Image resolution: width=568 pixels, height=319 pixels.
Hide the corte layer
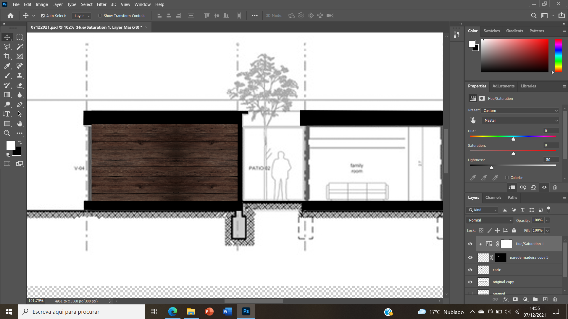[470, 270]
